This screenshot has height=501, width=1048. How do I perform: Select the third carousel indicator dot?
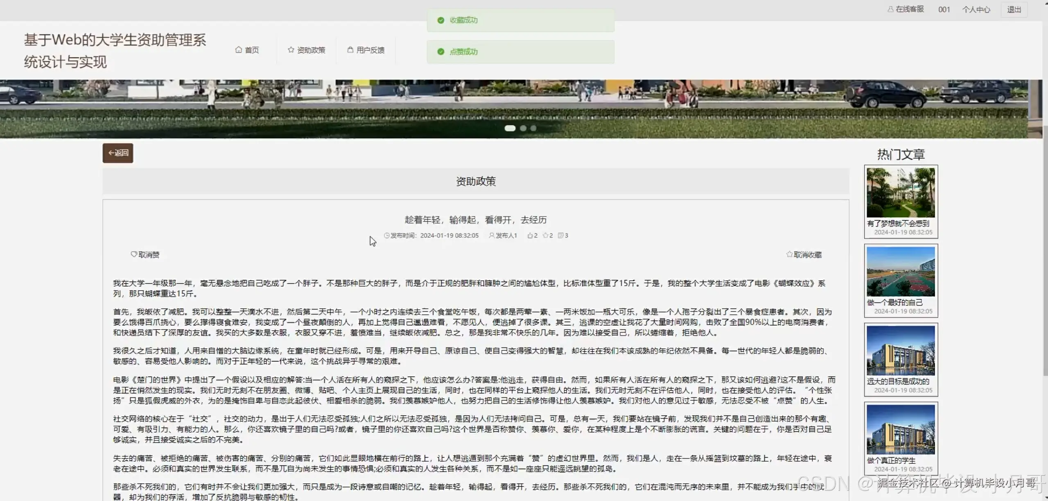[x=533, y=128]
